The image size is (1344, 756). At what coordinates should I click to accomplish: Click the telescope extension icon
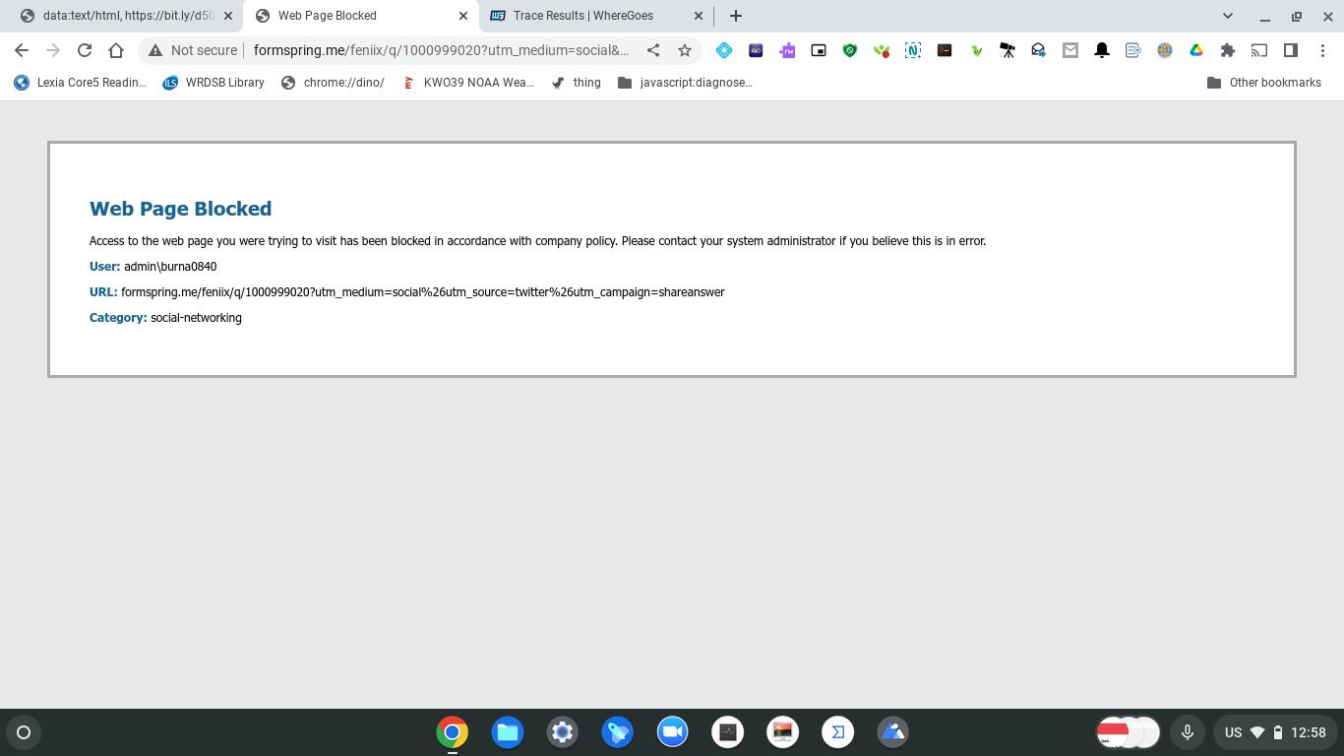[x=1008, y=50]
